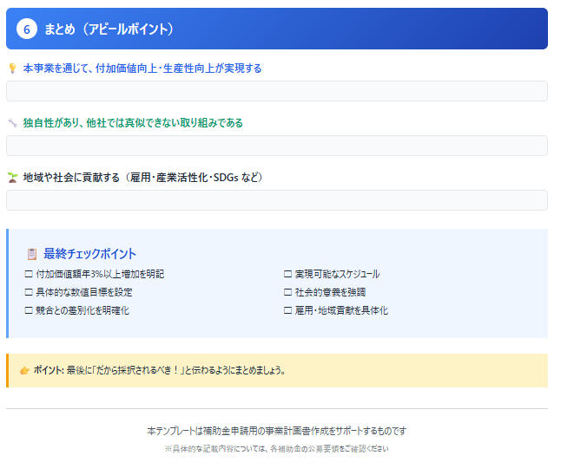Tick the 社会的意義を強調 checkbox
Screen dimensions: 574x462
click(287, 292)
